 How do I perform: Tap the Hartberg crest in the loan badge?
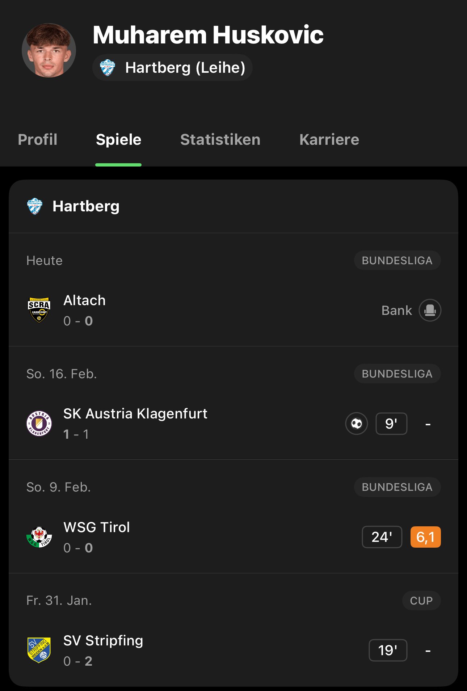point(107,68)
